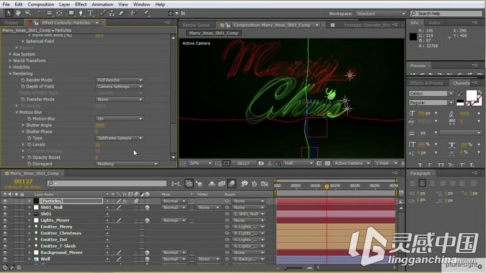
Task: Pick the Eraser tool
Action: point(121,13)
